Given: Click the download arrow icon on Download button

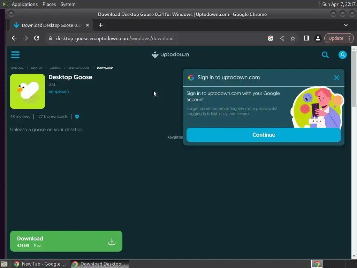Looking at the screenshot, I should [112, 241].
